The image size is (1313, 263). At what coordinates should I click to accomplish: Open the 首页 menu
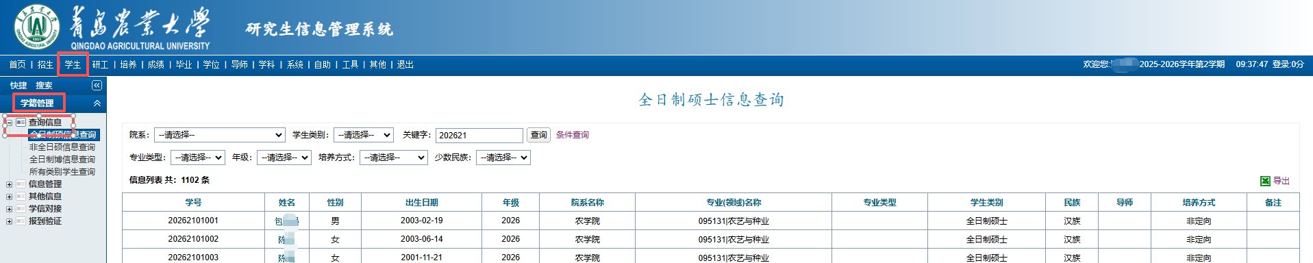click(17, 64)
